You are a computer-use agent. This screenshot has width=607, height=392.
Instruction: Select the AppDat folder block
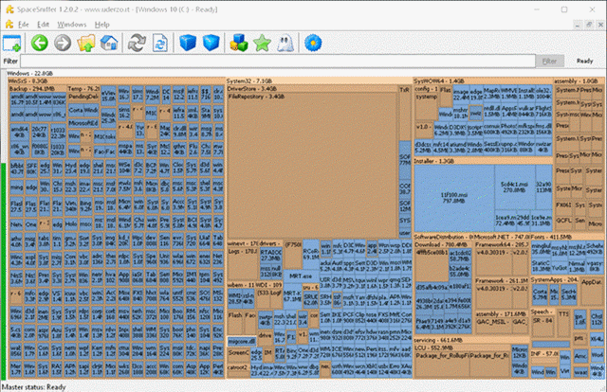click(x=592, y=292)
